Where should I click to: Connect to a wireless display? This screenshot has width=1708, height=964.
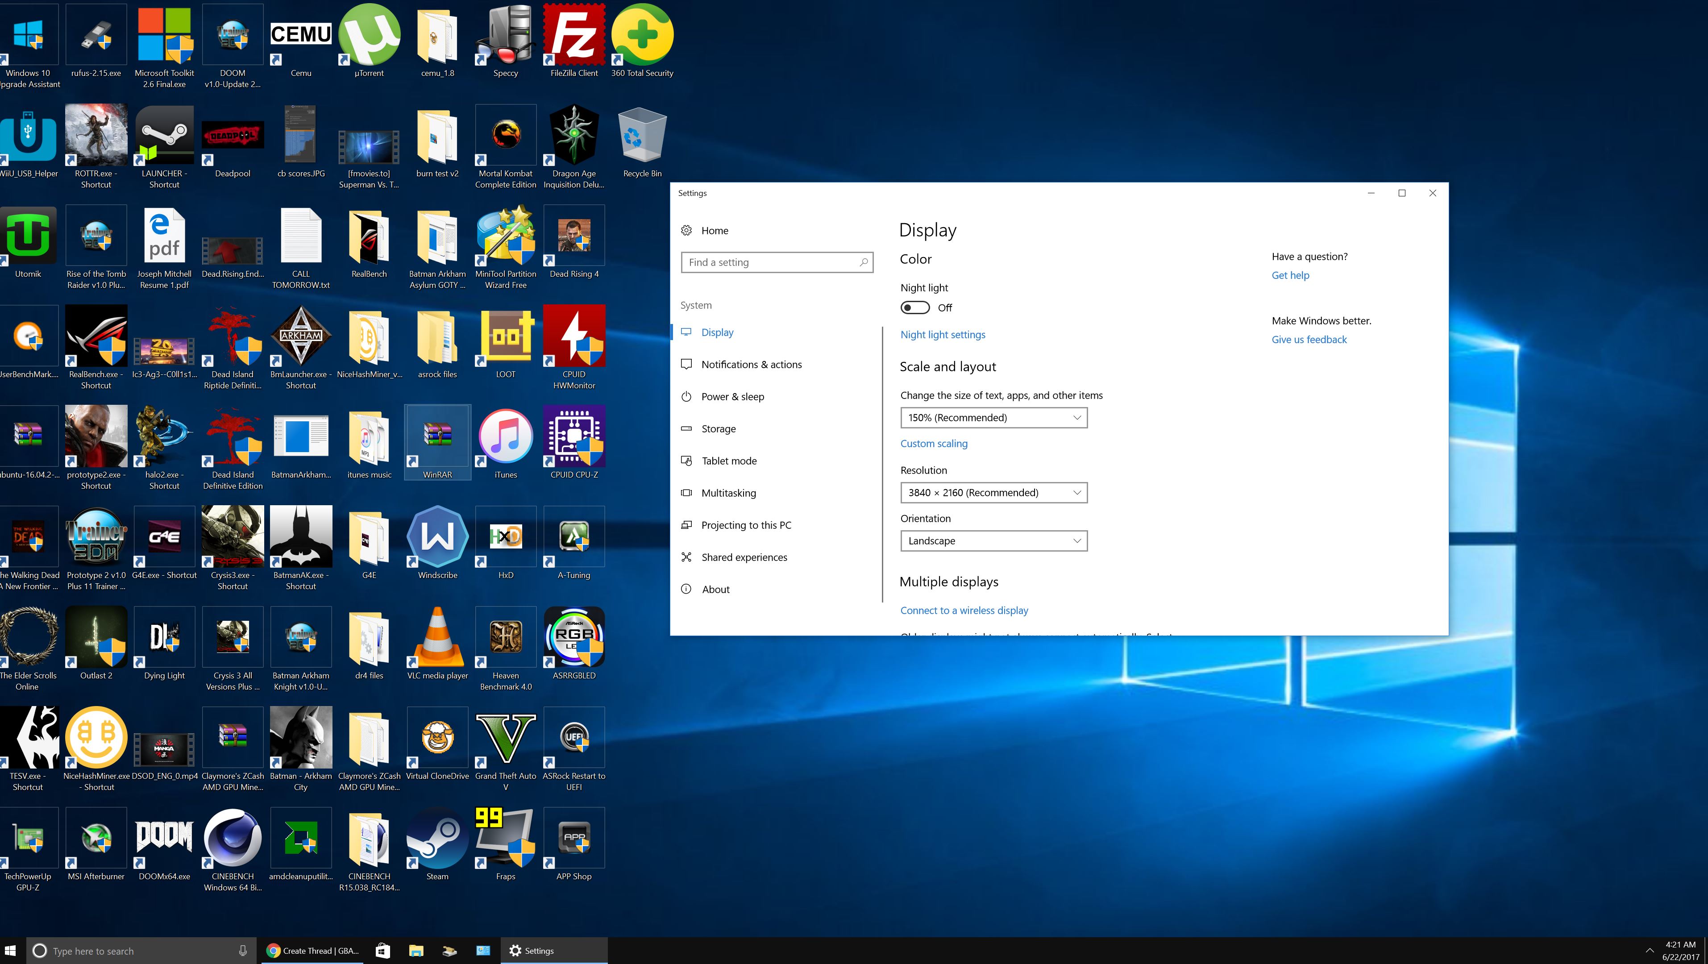(x=964, y=611)
